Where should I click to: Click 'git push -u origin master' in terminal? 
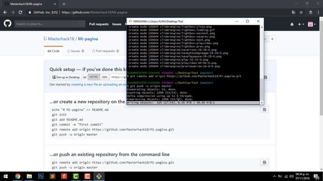pos(151,86)
